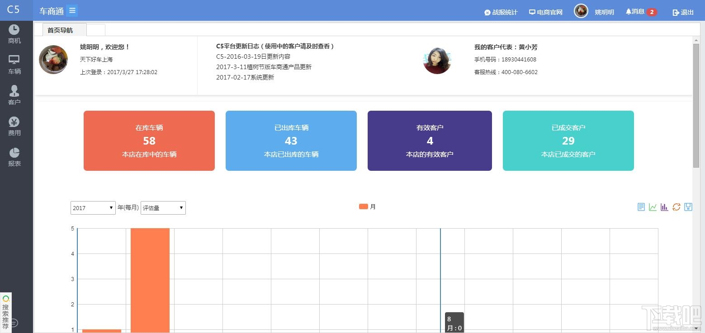Open the 搜索推荐 side widget
Image resolution: width=705 pixels, height=333 pixels.
click(x=5, y=312)
